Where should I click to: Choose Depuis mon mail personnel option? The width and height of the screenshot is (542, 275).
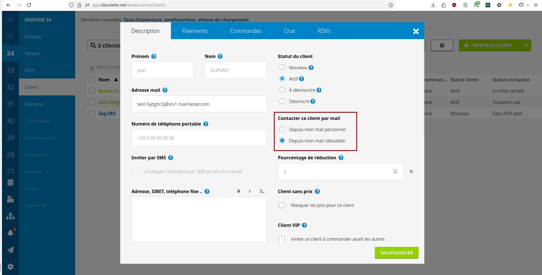tap(282, 129)
